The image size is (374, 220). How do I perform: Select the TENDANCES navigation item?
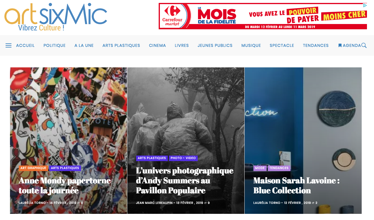(x=316, y=45)
